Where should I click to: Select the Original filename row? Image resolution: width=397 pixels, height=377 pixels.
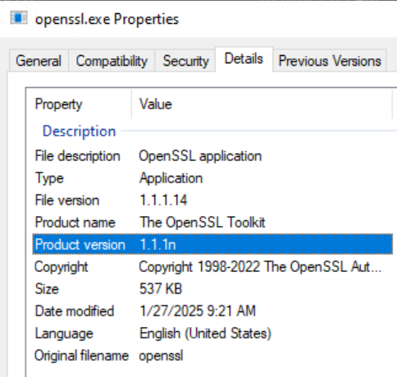tap(212, 356)
